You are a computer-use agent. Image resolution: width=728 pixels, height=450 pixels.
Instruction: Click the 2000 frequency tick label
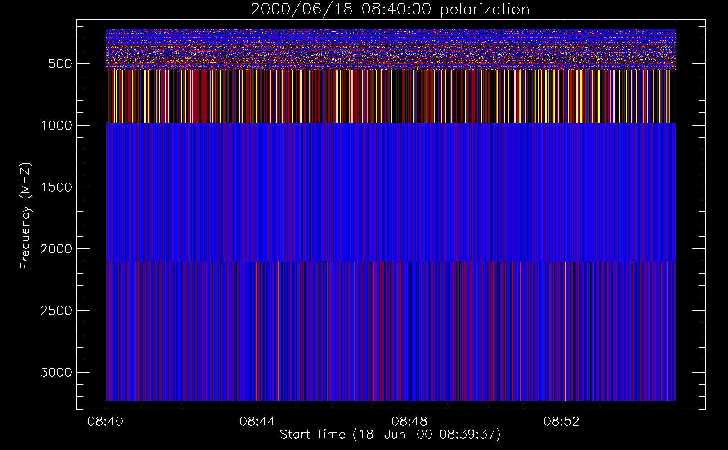coord(56,249)
